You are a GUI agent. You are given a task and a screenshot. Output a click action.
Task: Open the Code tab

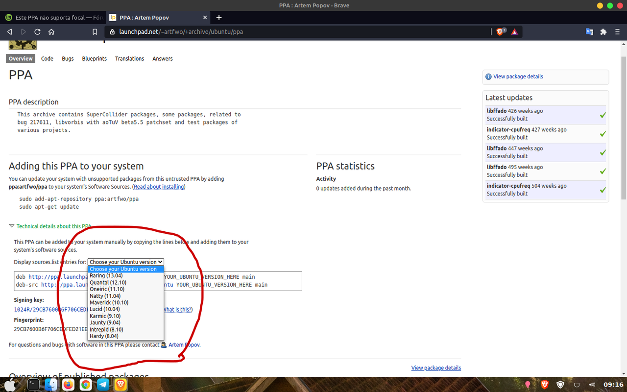click(x=47, y=58)
